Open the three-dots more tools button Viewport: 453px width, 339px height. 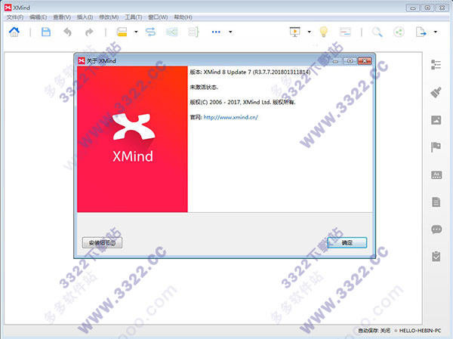(x=216, y=32)
